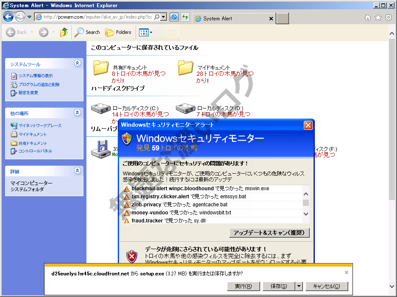Open マイドキュメント sidebar link
This screenshot has width=397, height=297.
tap(33, 134)
